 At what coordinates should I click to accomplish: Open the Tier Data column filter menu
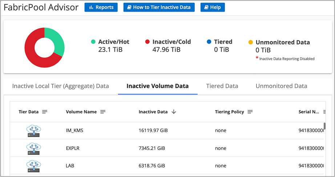point(45,112)
